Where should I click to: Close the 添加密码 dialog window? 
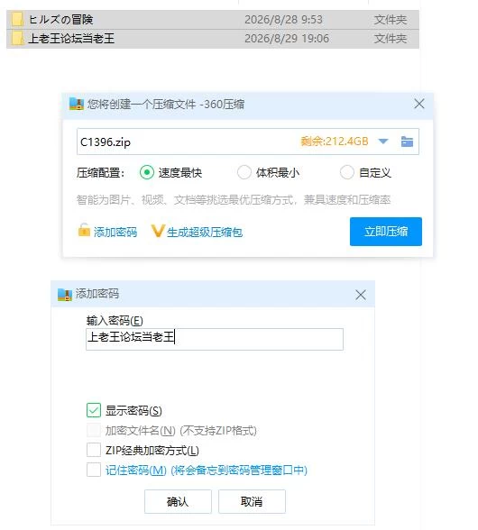361,295
